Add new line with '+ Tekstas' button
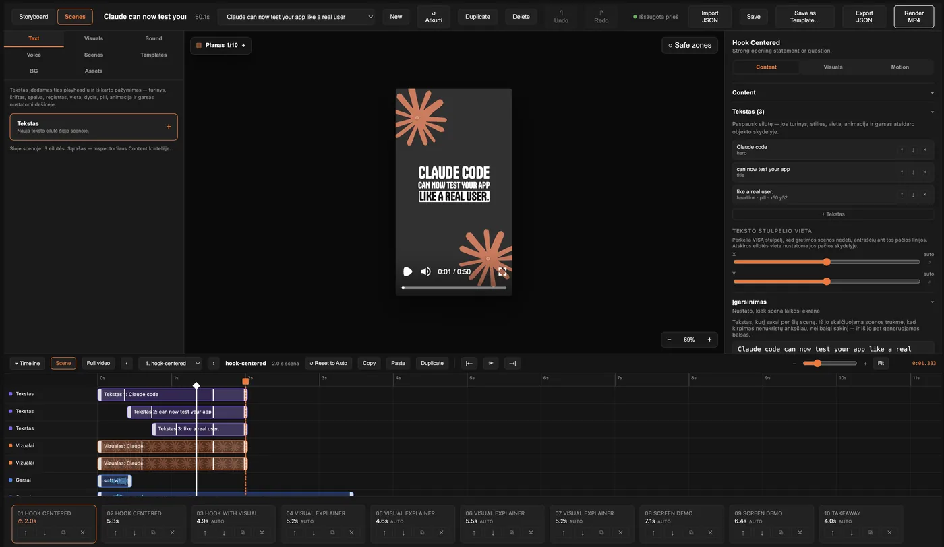This screenshot has height=547, width=944. pyautogui.click(x=833, y=214)
